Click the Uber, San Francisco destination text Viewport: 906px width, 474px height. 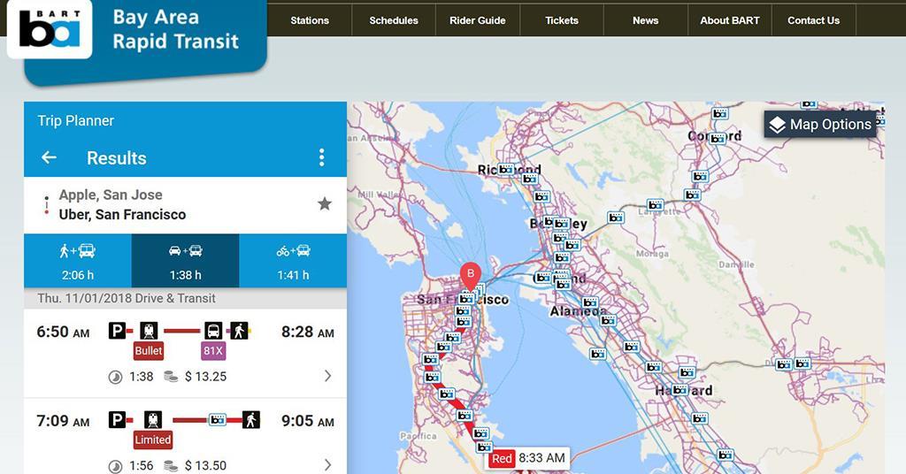pos(122,214)
